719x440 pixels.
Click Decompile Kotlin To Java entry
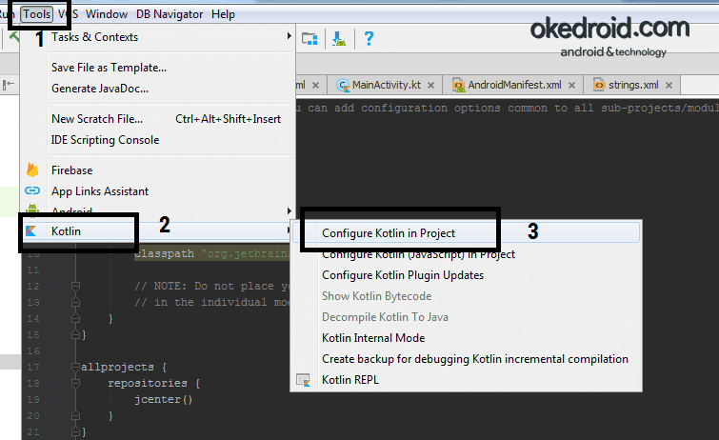tap(466, 316)
